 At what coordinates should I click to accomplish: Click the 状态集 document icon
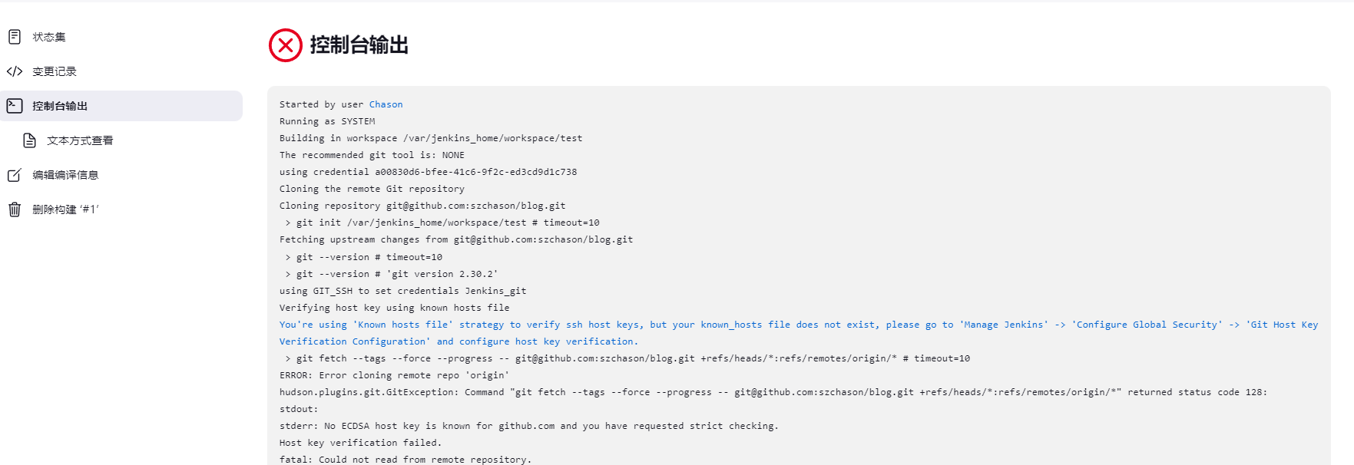pos(15,37)
